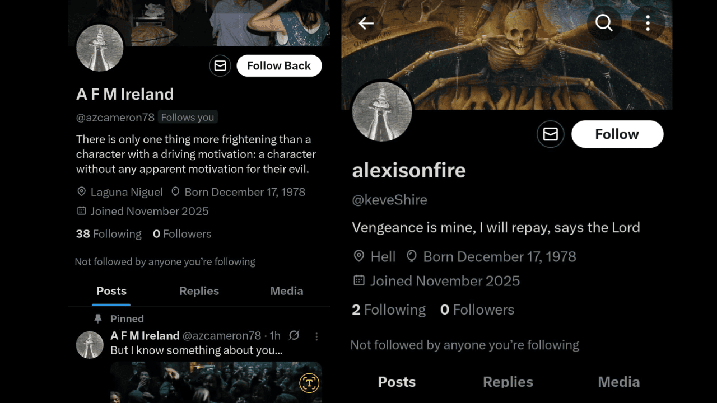Open the three-dot overflow menu on alexisonfire
717x403 pixels.
pos(648,23)
